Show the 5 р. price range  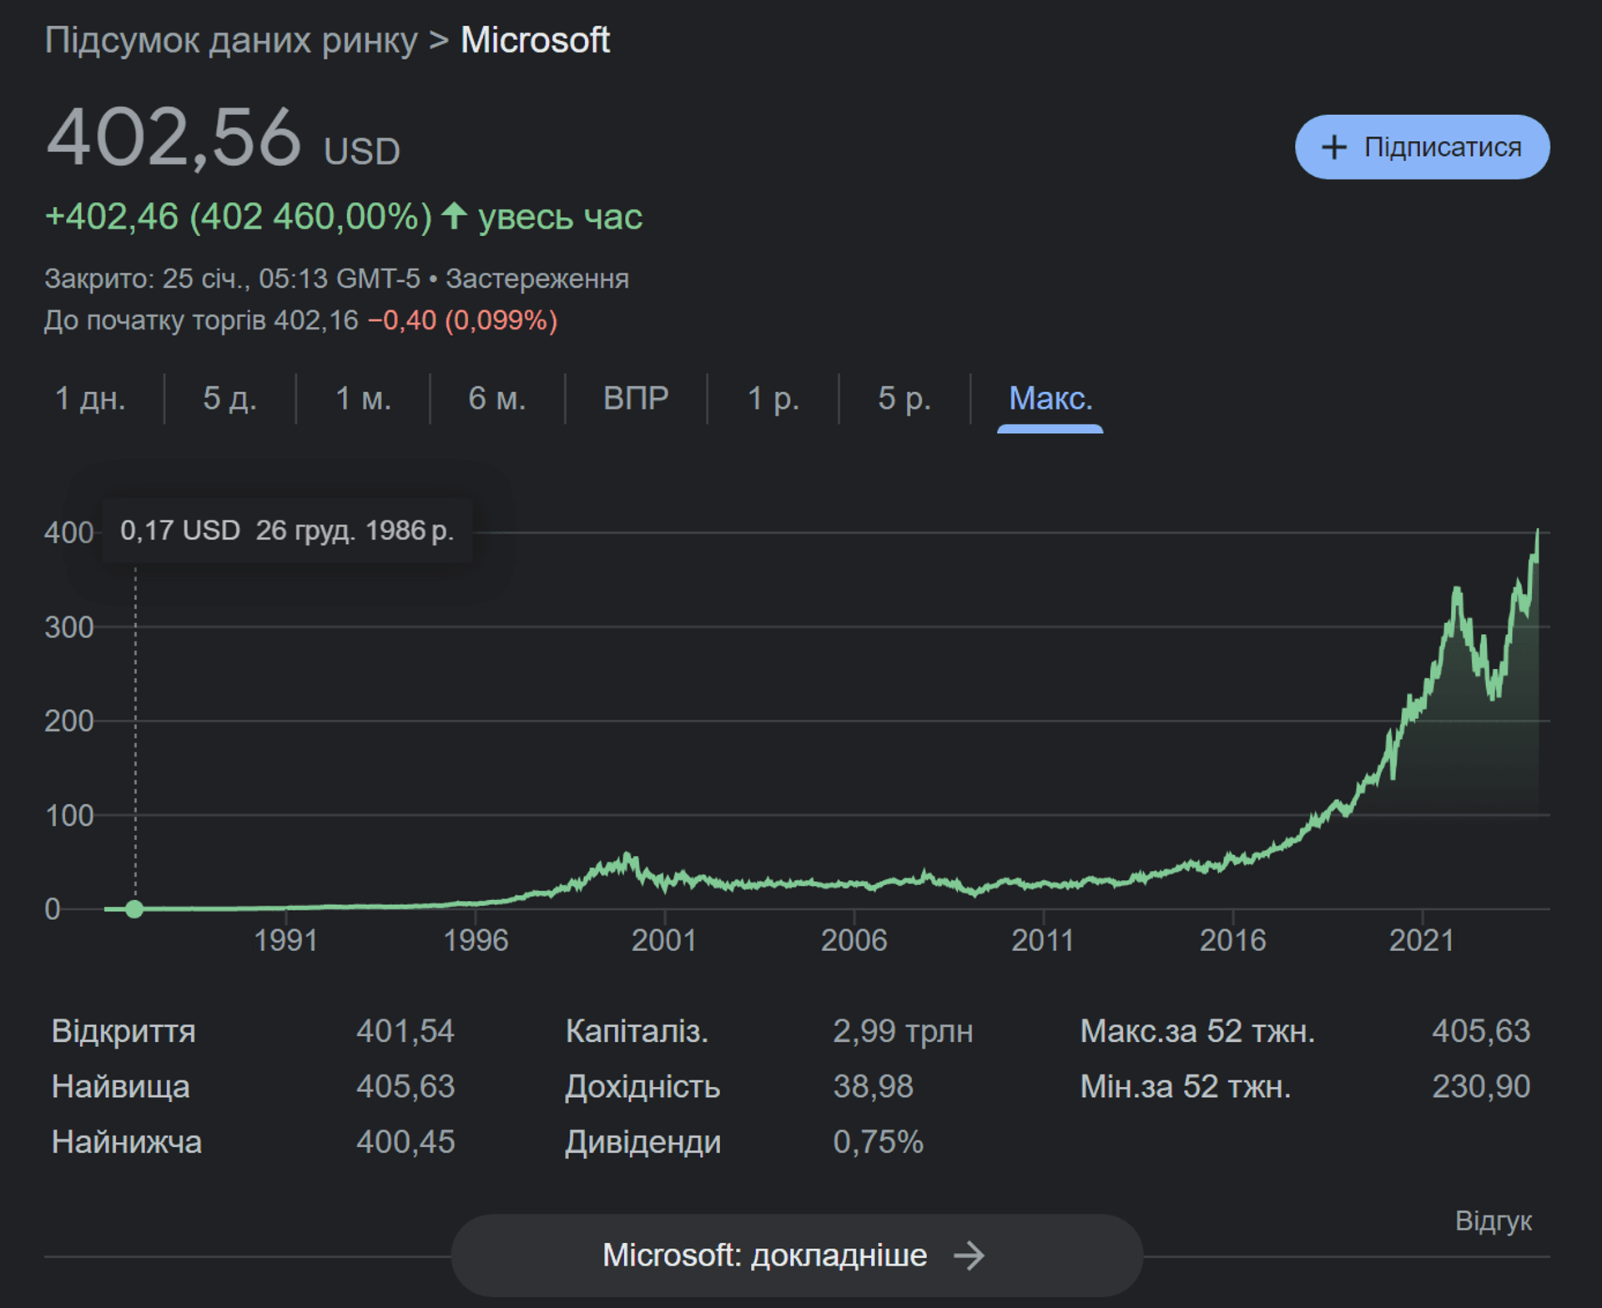tap(904, 398)
